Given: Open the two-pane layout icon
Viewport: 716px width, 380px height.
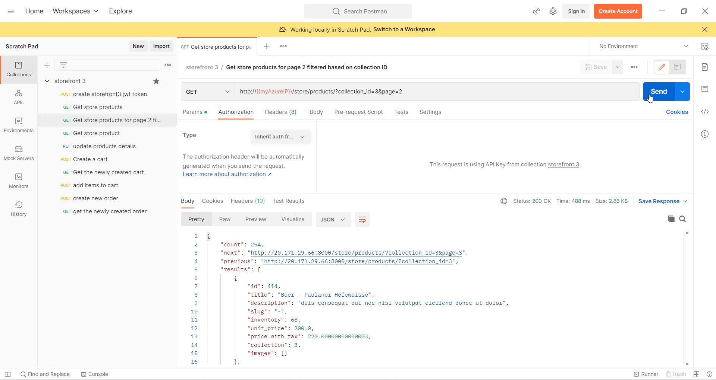Looking at the screenshot, I should click(x=697, y=374).
